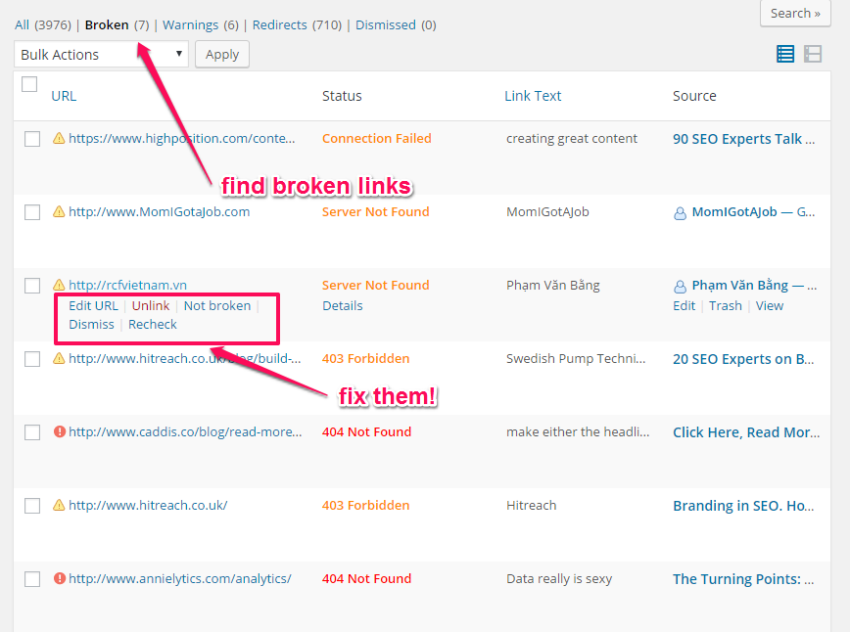Switch to excerpt view icon
Screen dimensions: 850x632
pyautogui.click(x=813, y=54)
